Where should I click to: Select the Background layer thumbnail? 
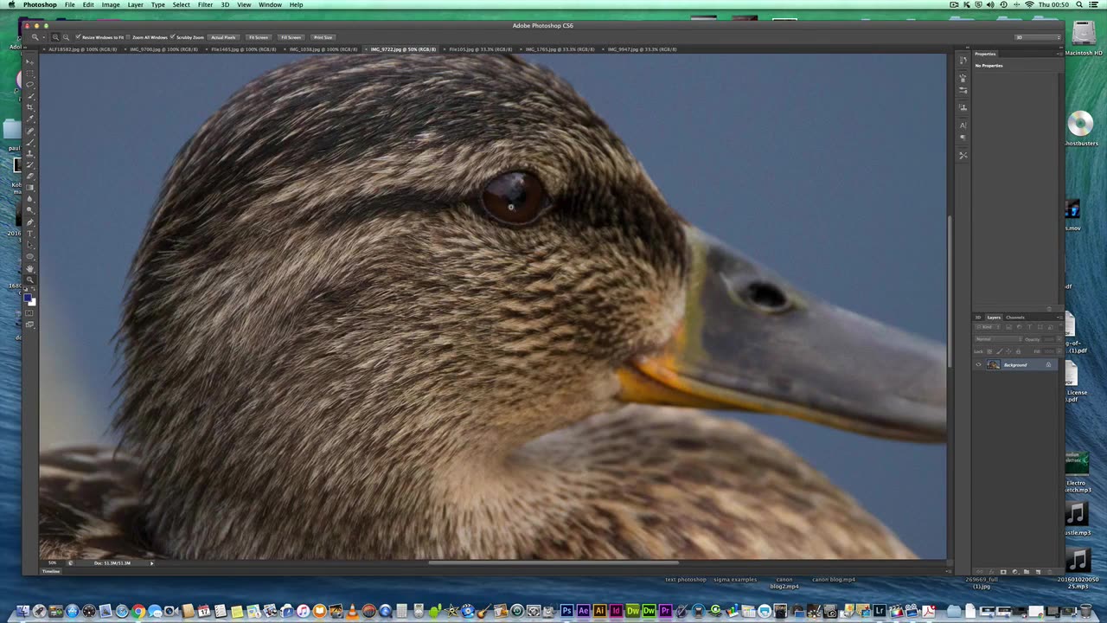pos(994,364)
